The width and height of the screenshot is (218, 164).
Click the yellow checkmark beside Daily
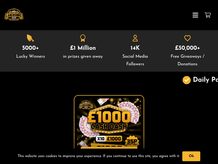pyautogui.click(x=186, y=80)
